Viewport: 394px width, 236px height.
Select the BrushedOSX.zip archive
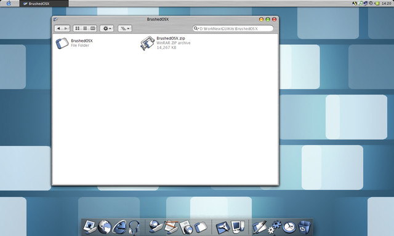(166, 43)
